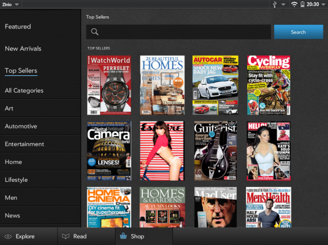The height and width of the screenshot is (245, 328).
Task: Open the Shop basket icon
Action: pos(123,236)
